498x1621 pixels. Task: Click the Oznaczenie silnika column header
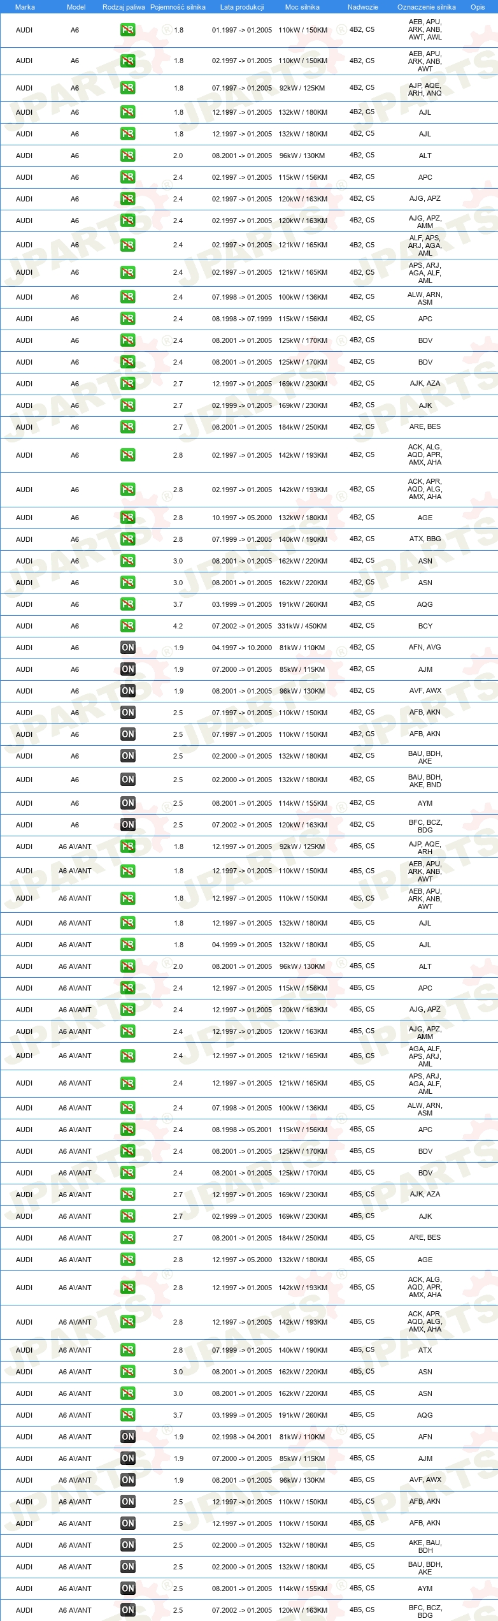click(x=427, y=7)
